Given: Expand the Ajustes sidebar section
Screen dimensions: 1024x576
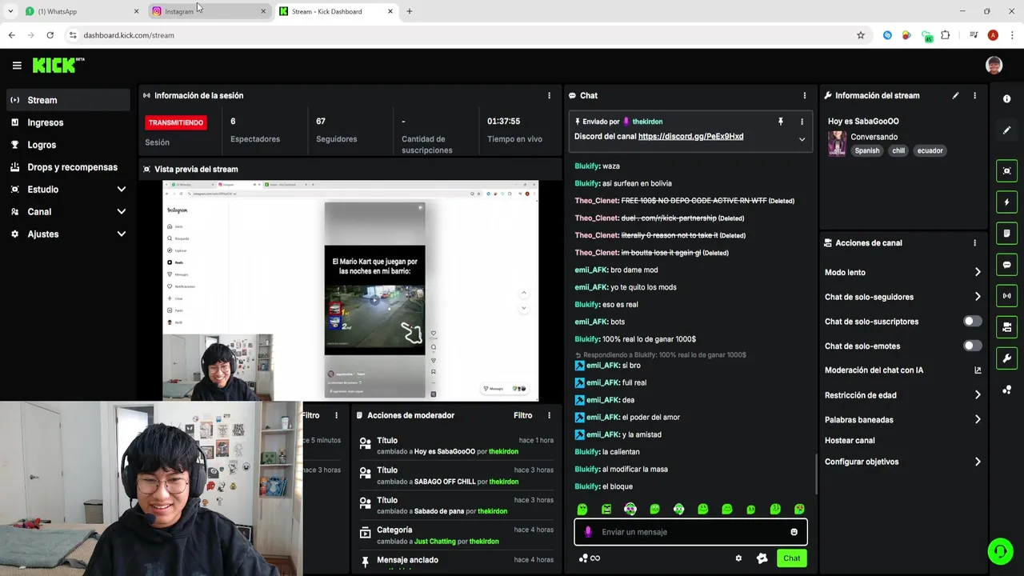Looking at the screenshot, I should 69,234.
